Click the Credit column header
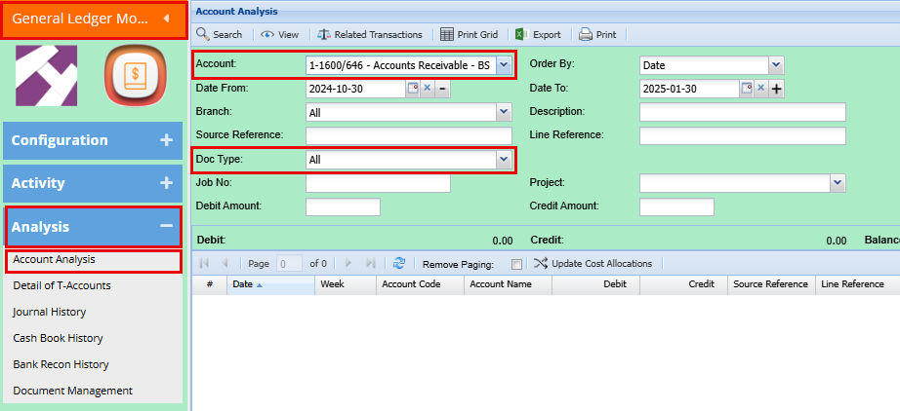This screenshot has width=900, height=411. tap(683, 284)
